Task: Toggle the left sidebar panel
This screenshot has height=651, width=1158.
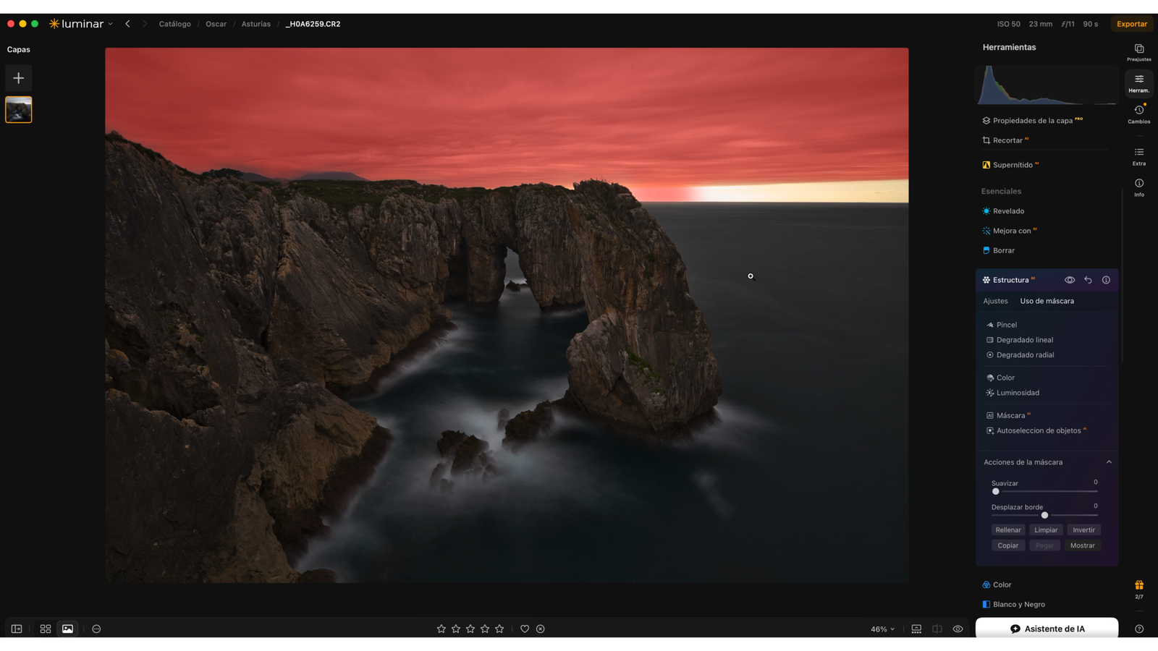Action: click(x=17, y=629)
